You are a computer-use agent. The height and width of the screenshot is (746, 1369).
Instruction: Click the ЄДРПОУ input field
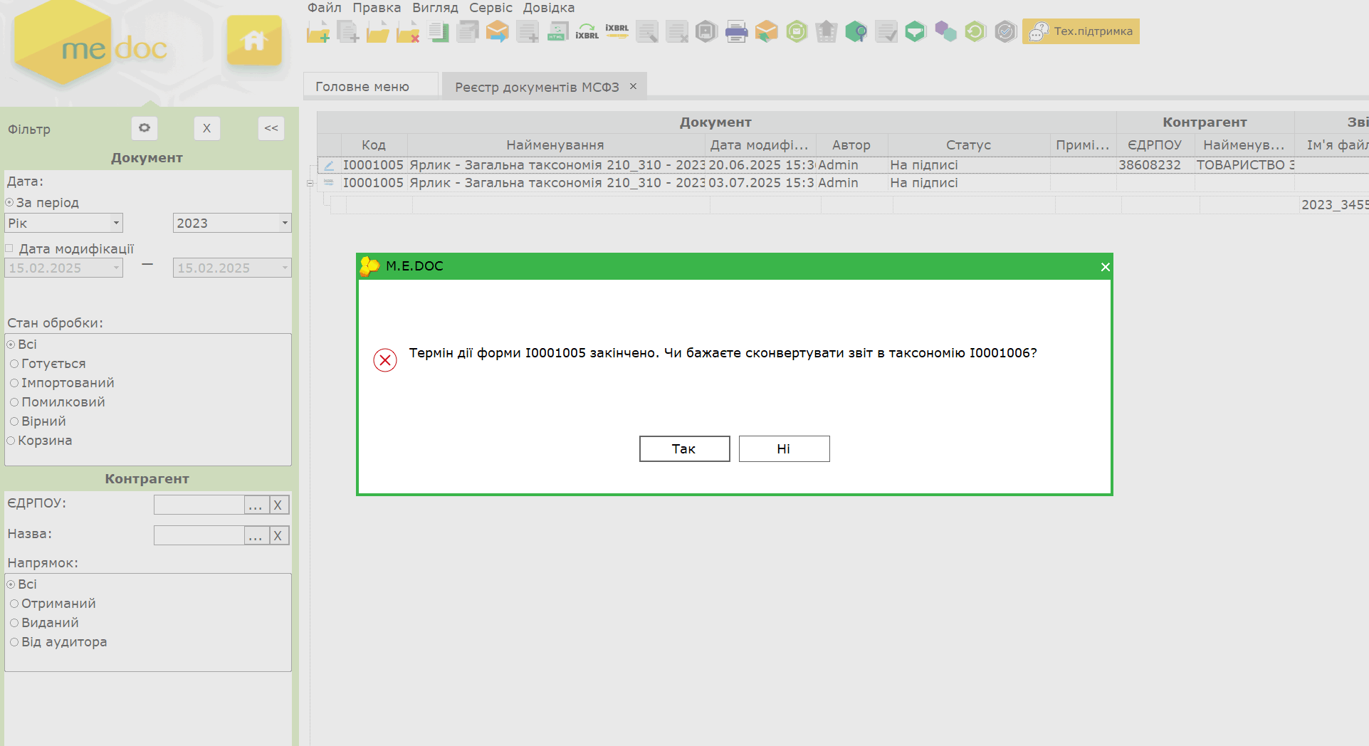pyautogui.click(x=199, y=505)
